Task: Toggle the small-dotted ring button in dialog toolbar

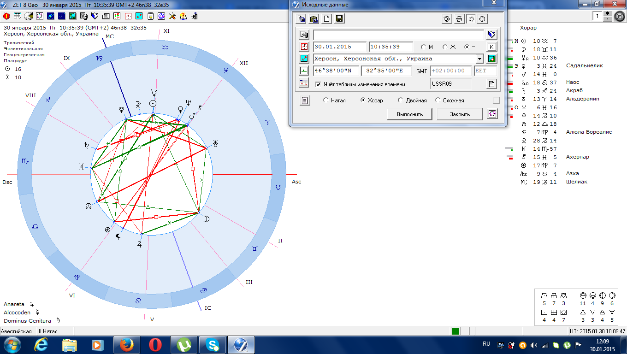Action: (x=471, y=19)
